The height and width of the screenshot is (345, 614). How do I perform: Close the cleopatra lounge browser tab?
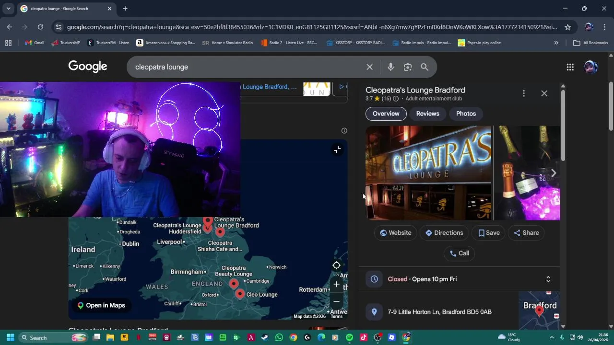[109, 9]
